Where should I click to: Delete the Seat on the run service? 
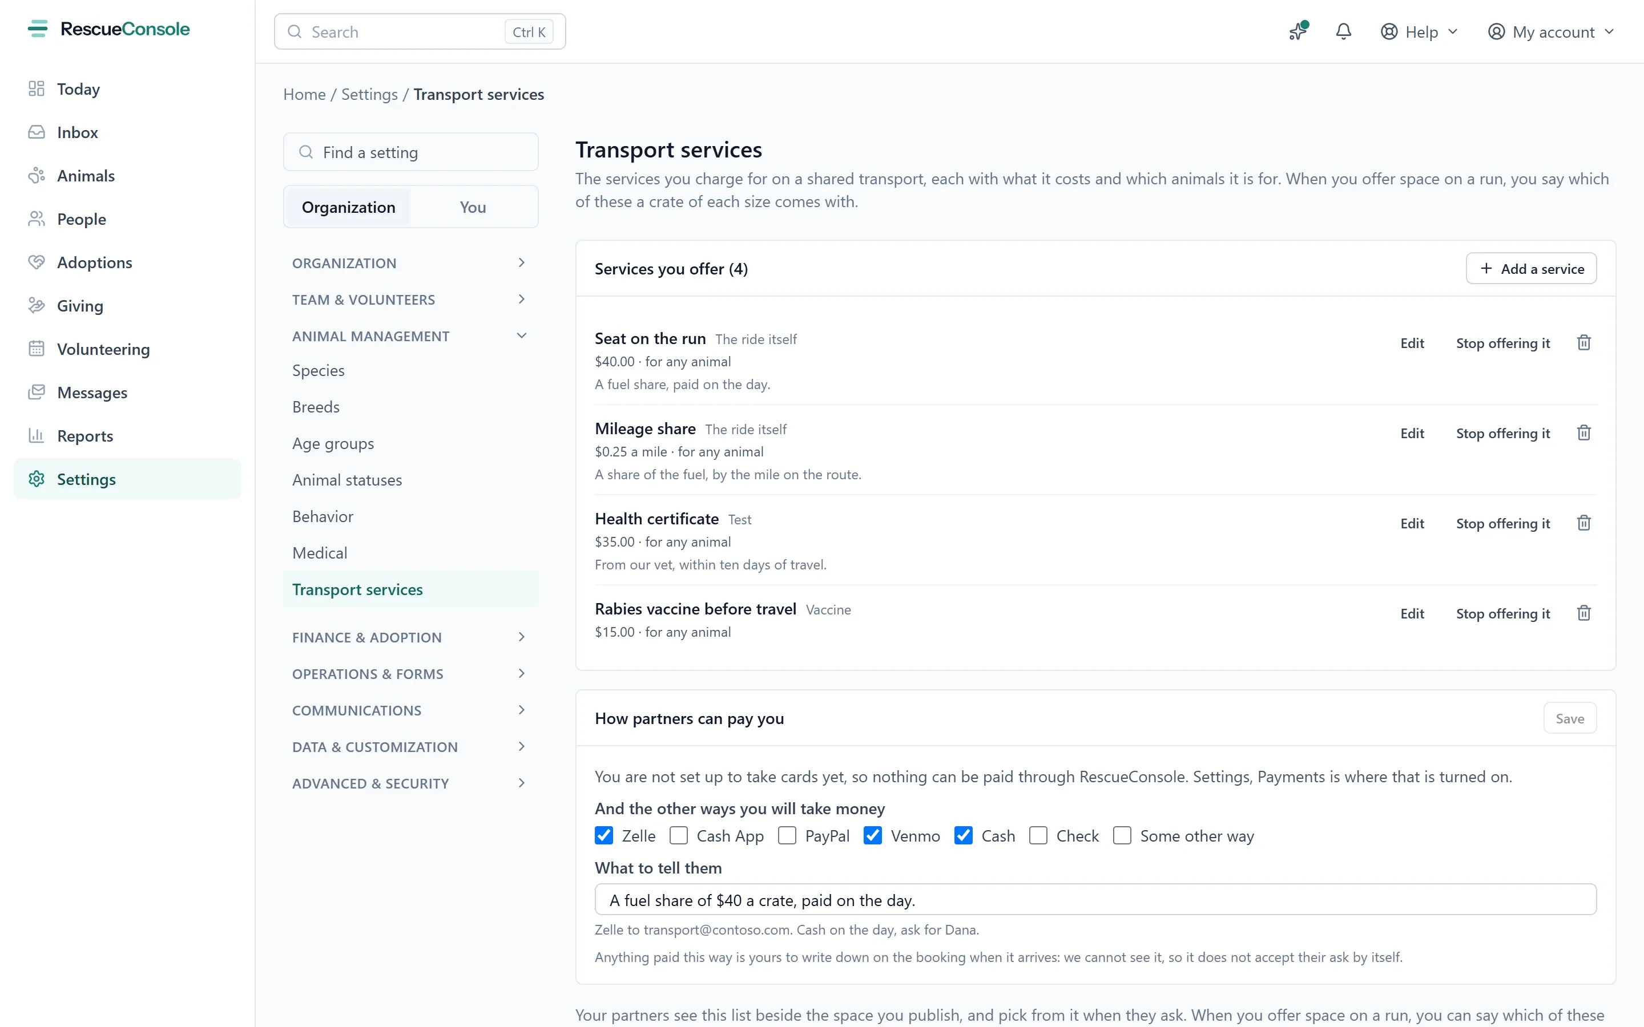point(1583,343)
